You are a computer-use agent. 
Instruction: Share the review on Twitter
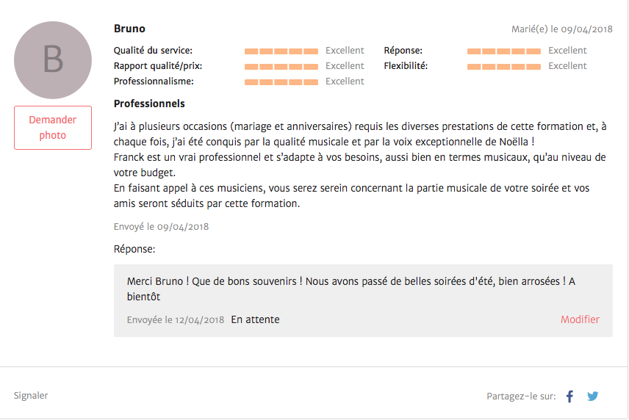click(592, 397)
